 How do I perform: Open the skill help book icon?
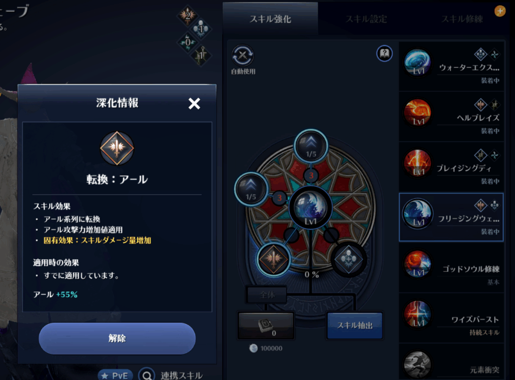[x=384, y=53]
